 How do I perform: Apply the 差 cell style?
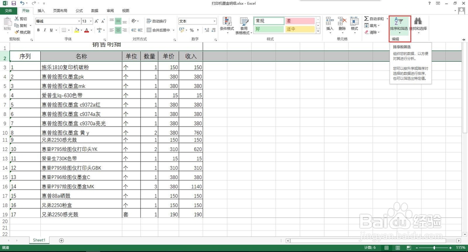[x=300, y=21]
